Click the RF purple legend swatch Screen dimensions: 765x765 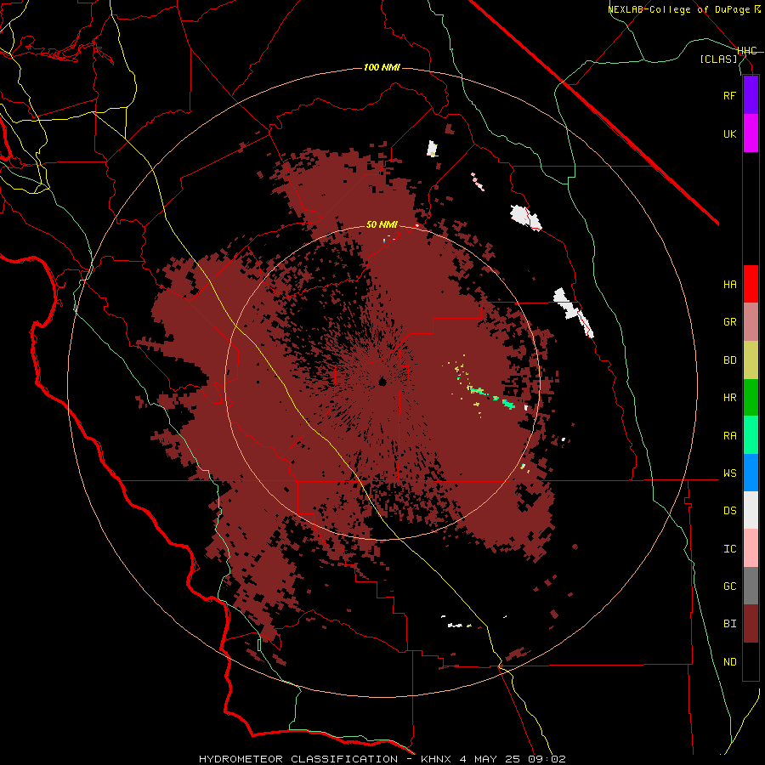pyautogui.click(x=751, y=95)
